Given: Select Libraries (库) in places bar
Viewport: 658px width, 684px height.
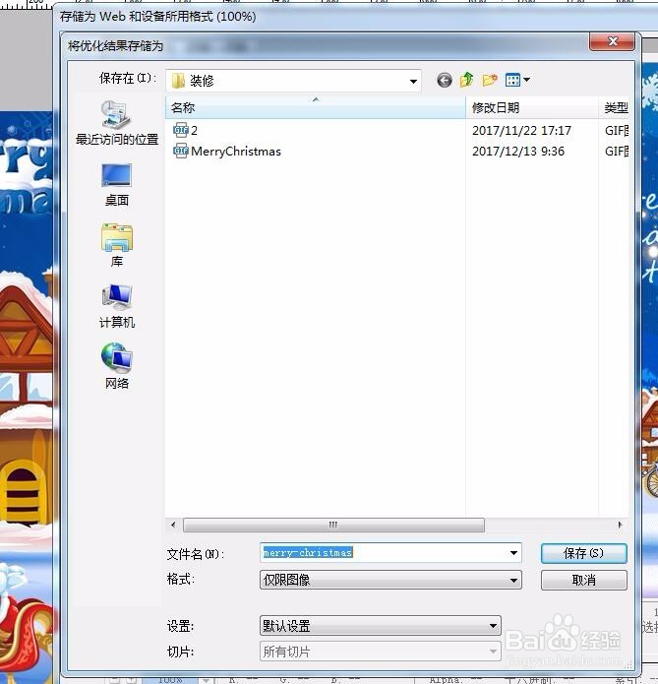Looking at the screenshot, I should (116, 245).
